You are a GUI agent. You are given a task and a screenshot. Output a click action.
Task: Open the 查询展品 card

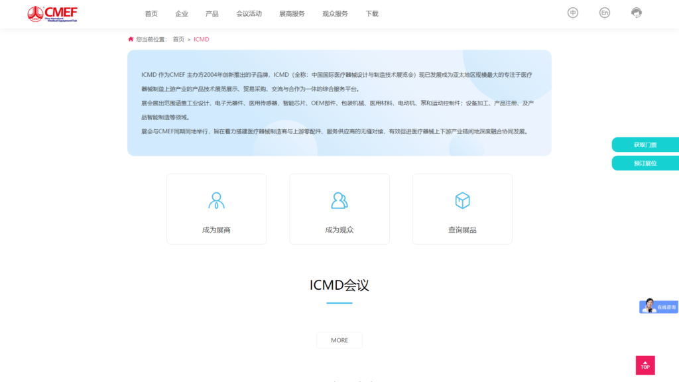[462, 209]
